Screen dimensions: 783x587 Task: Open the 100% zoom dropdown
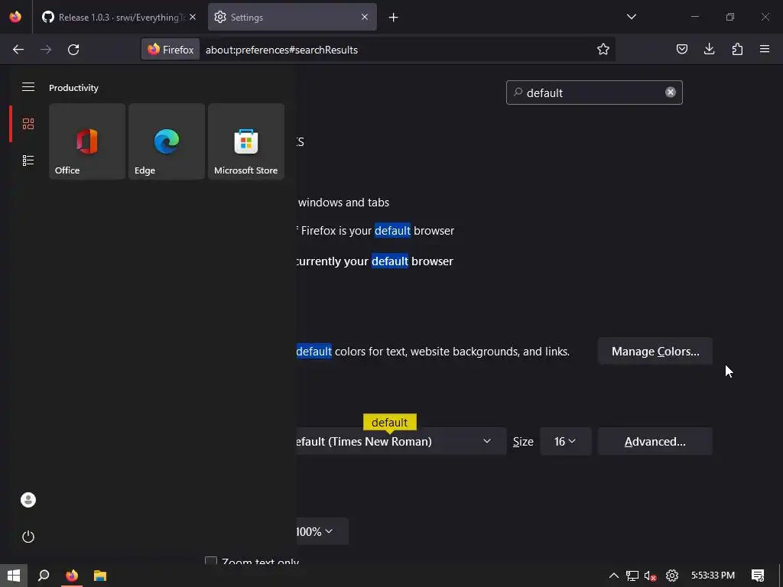[x=322, y=532]
